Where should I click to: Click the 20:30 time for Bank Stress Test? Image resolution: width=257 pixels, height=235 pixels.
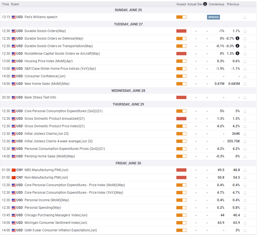click(6, 97)
